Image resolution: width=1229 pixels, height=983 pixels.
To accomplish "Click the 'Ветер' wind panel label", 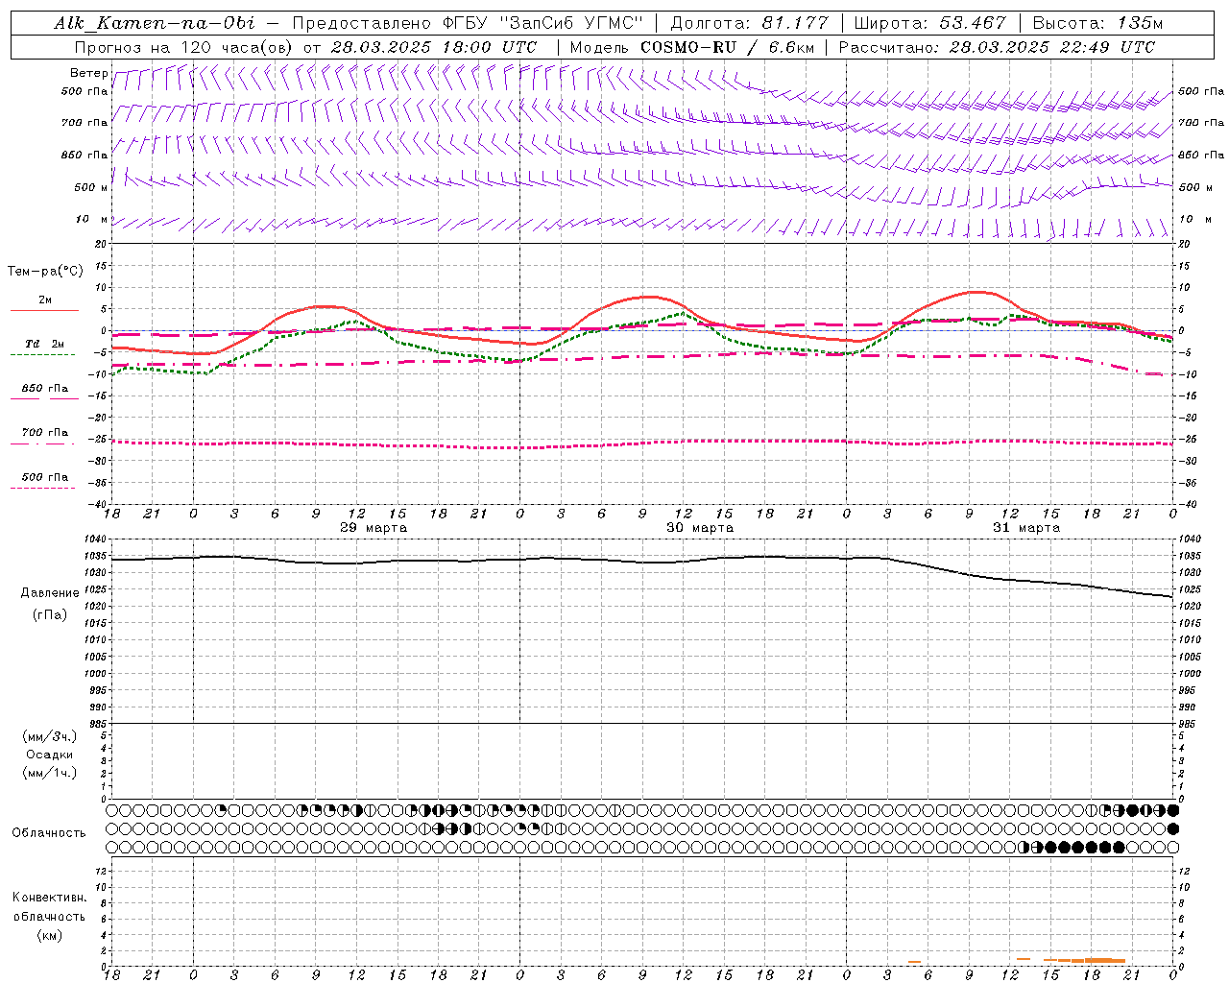I will [88, 73].
